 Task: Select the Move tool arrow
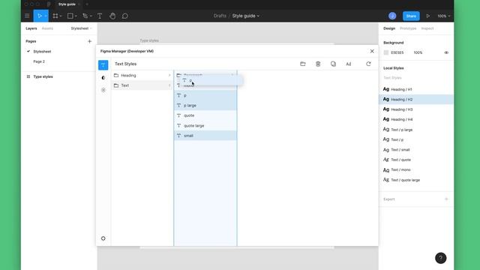(x=40, y=16)
